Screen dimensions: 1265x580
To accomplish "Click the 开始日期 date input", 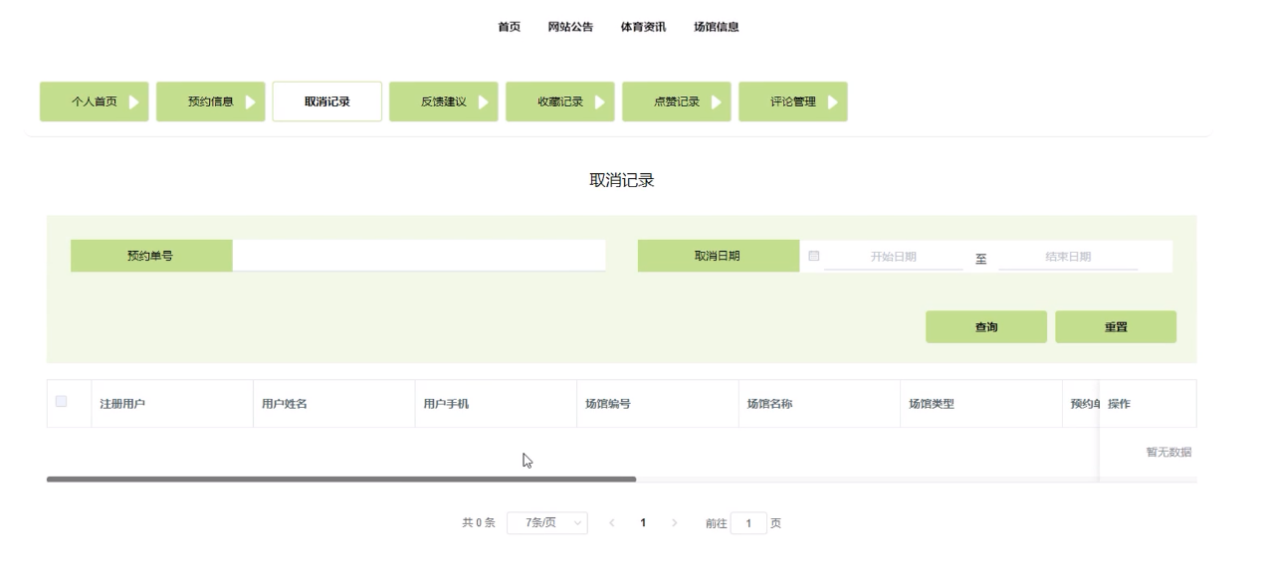I will pos(894,257).
